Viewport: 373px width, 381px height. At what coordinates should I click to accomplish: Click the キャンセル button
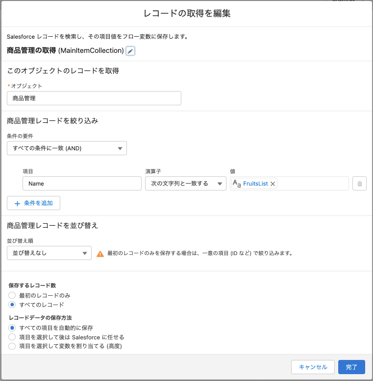(313, 367)
